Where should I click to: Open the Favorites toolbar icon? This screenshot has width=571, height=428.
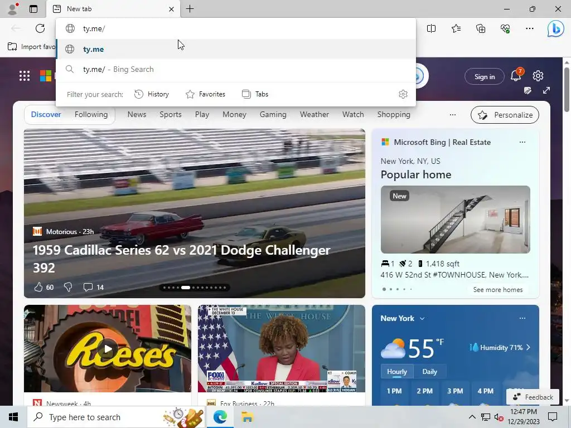[456, 28]
